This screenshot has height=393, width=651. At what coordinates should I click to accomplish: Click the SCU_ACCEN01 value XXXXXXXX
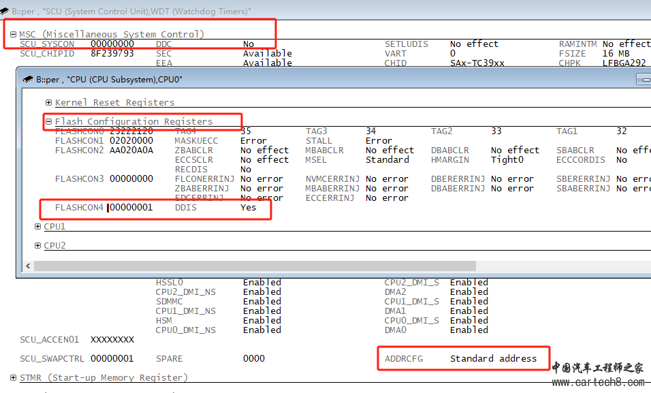click(112, 339)
